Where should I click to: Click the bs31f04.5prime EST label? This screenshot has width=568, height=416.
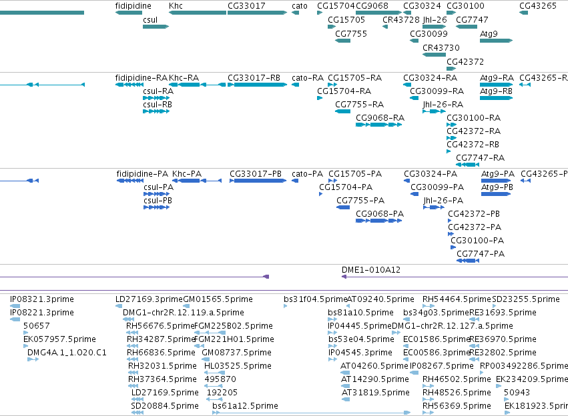point(316,299)
